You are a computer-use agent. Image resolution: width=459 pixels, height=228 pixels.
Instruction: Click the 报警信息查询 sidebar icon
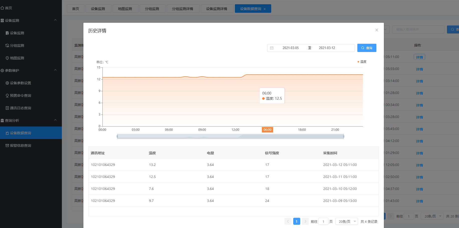[7, 145]
